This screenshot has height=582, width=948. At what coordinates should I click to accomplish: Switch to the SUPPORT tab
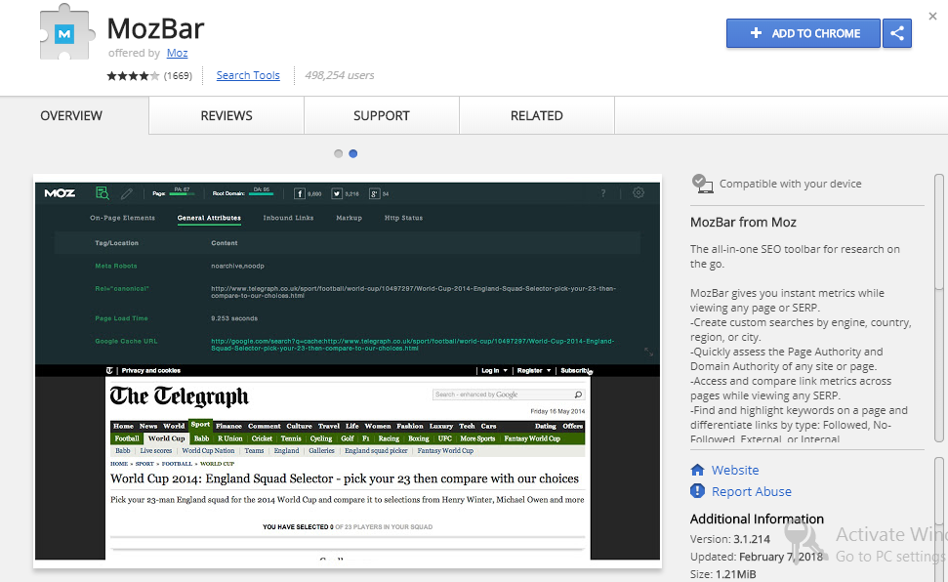pos(382,115)
